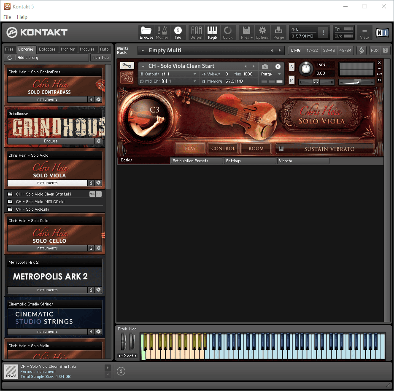Close the instrument with X in header

[x=379, y=62]
